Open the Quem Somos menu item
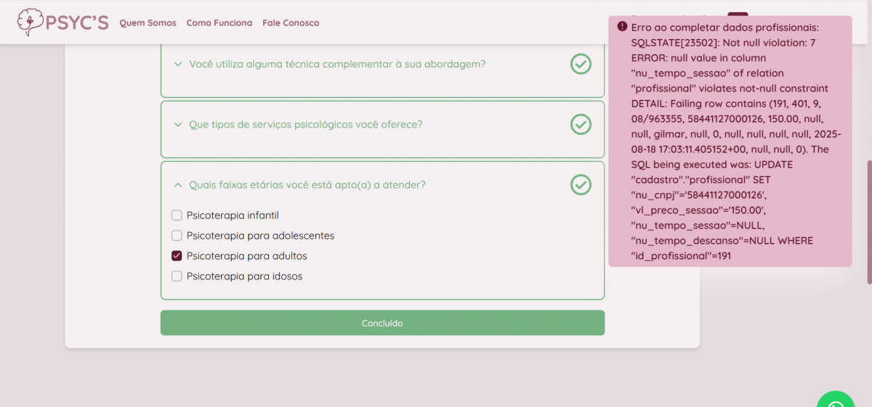 click(148, 22)
